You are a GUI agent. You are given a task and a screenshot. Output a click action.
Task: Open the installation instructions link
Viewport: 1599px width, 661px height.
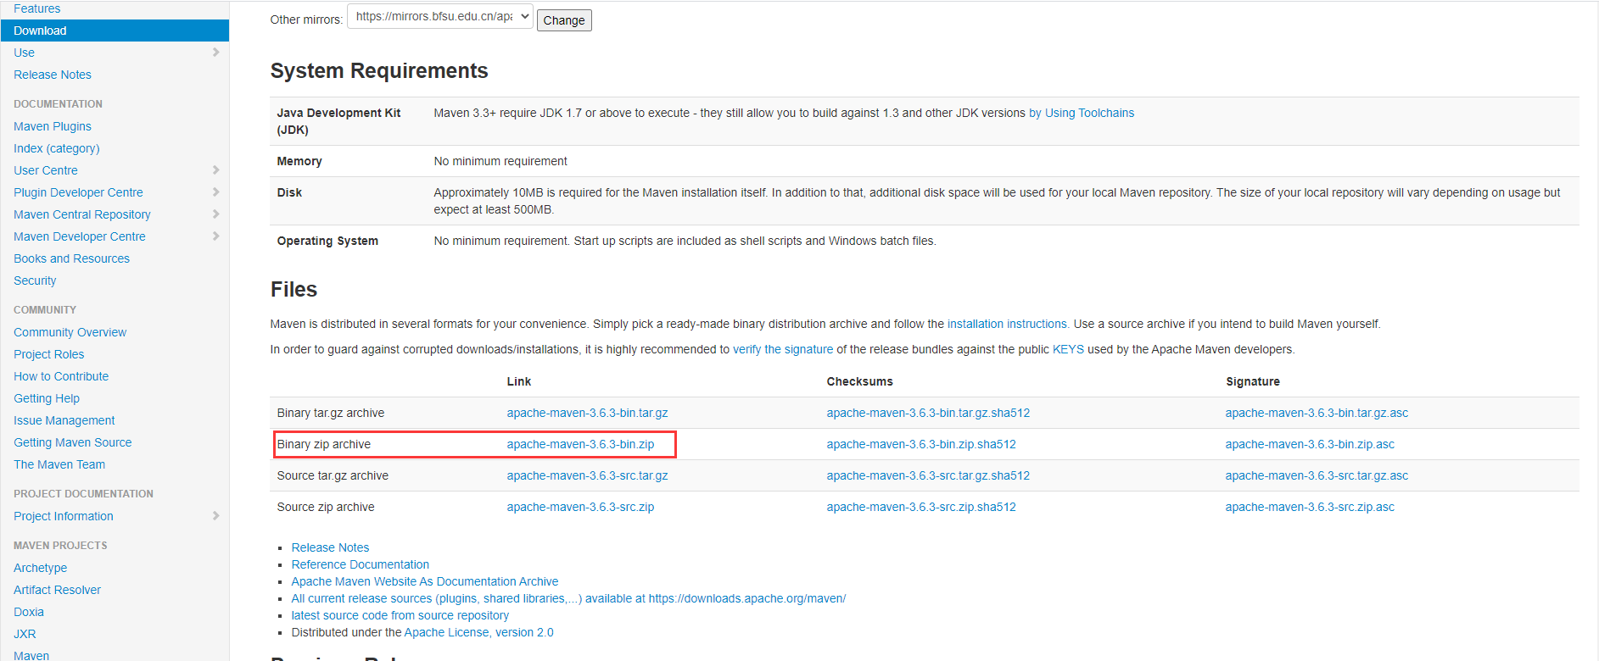[x=1007, y=324]
